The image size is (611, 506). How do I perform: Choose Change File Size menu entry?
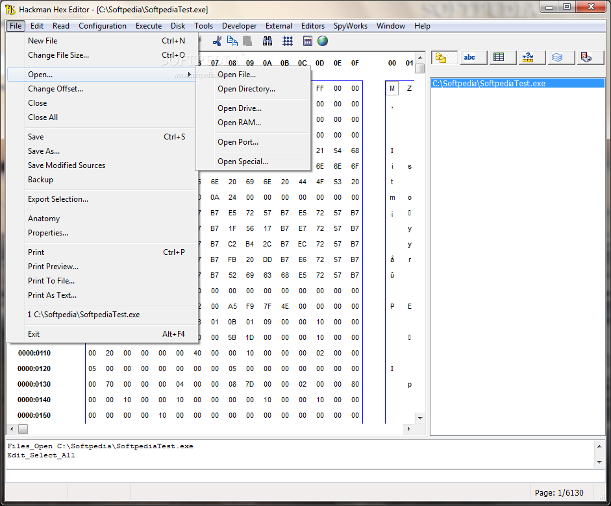coord(101,55)
